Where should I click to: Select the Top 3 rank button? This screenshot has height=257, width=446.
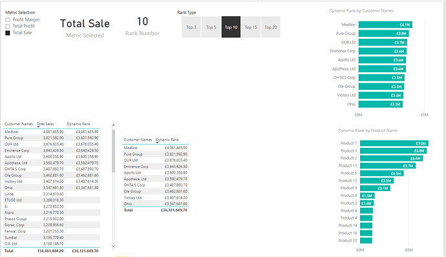[191, 27]
